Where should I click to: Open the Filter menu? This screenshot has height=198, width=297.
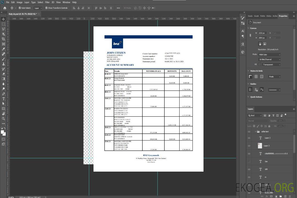click(x=47, y=2)
